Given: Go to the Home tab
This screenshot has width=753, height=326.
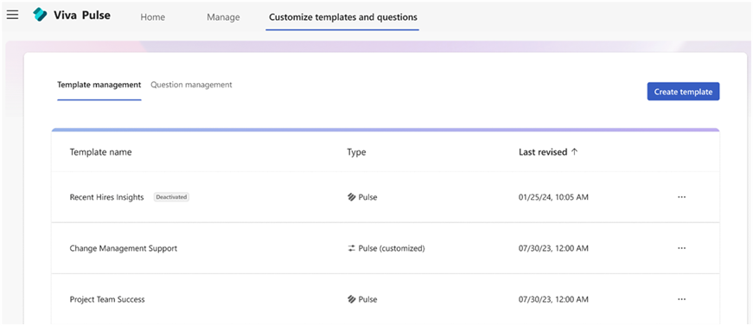Looking at the screenshot, I should point(153,17).
